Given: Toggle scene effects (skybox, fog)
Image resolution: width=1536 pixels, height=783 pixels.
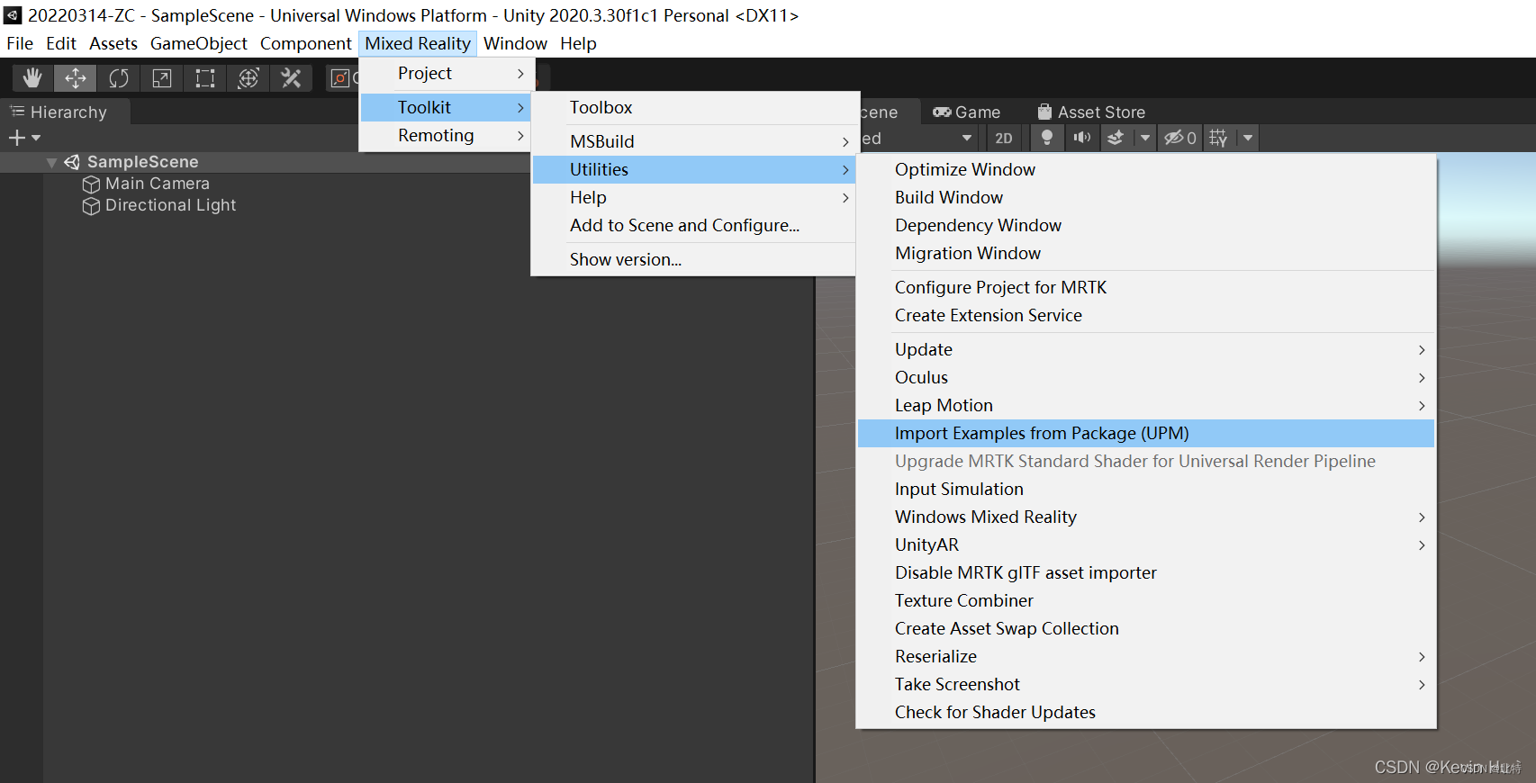Looking at the screenshot, I should 1116,138.
